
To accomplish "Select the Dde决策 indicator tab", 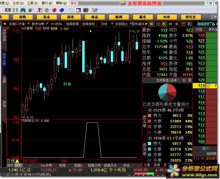I will pos(46,165).
